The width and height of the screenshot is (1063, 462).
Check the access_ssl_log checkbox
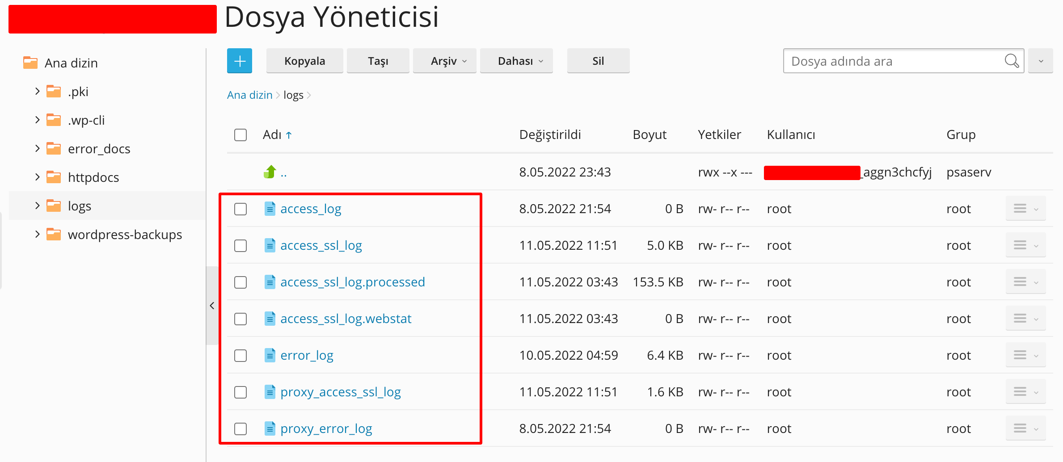coord(240,245)
